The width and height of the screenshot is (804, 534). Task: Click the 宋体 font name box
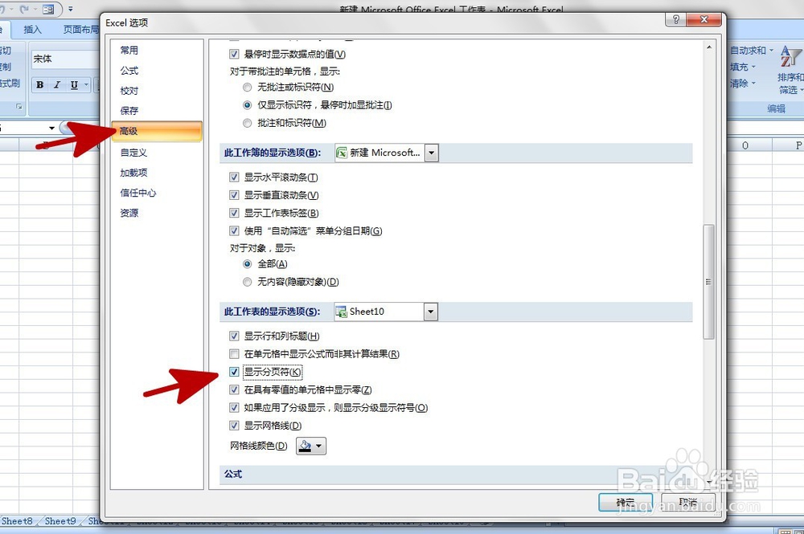coord(66,59)
